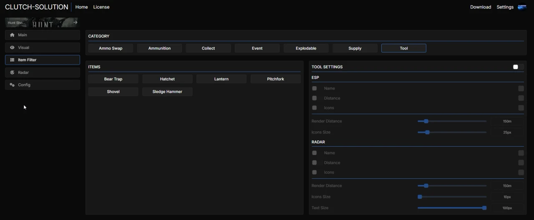Check the ESP Distance checkbox
Image resolution: width=534 pixels, height=220 pixels.
[x=315, y=98]
